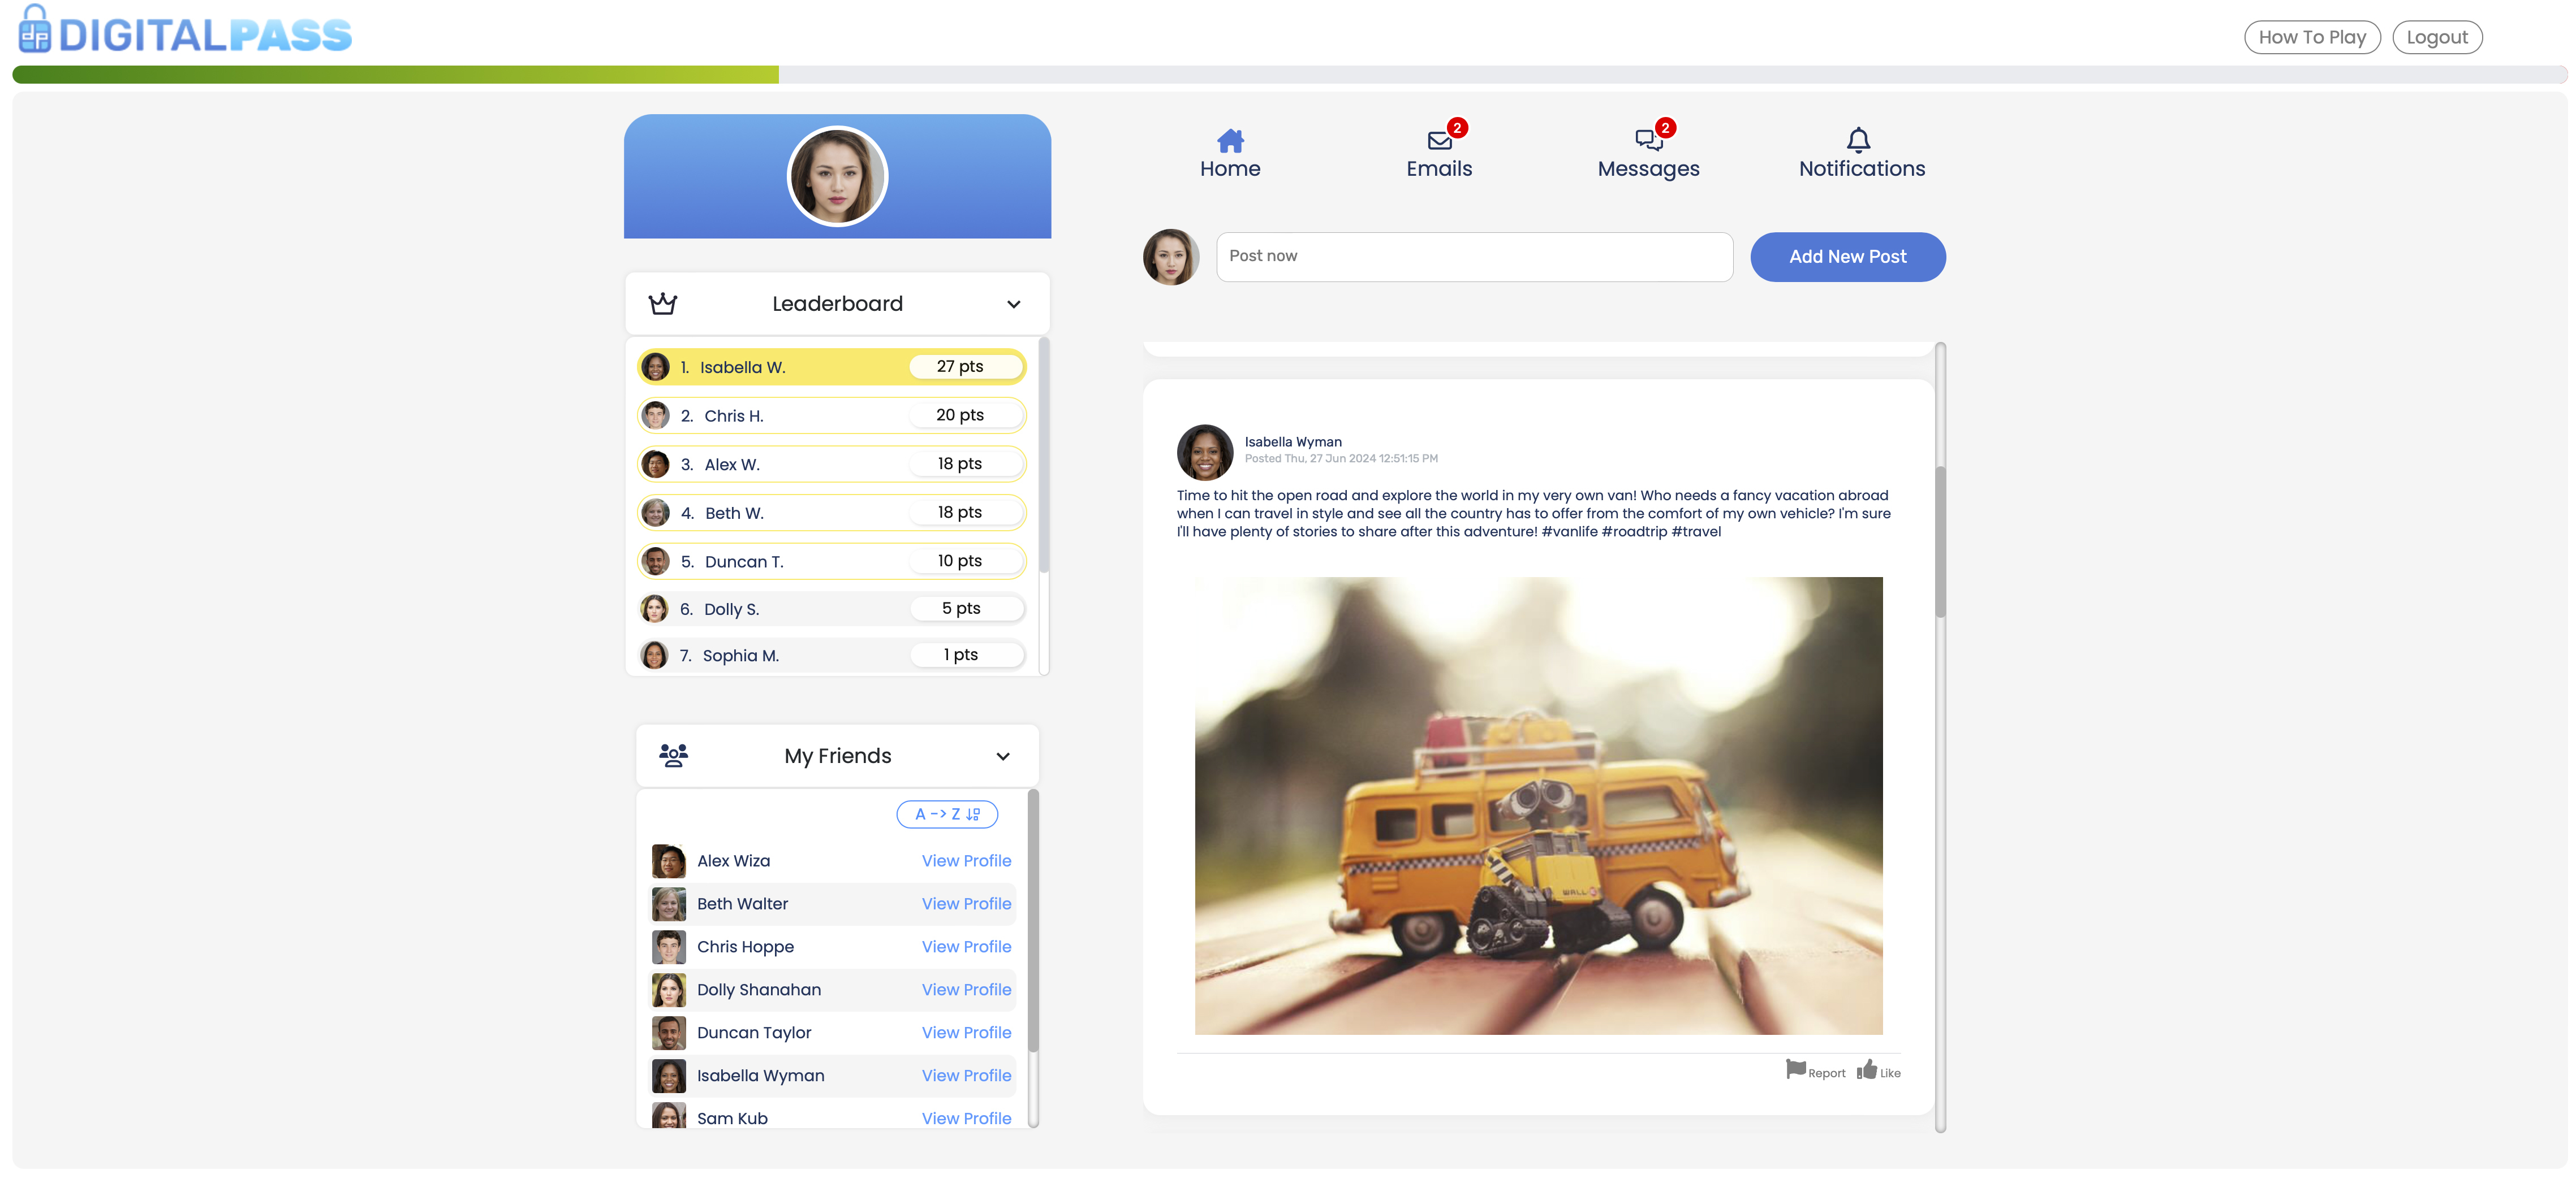2576x1179 pixels.
Task: Click the green progress bar
Action: click(x=395, y=75)
